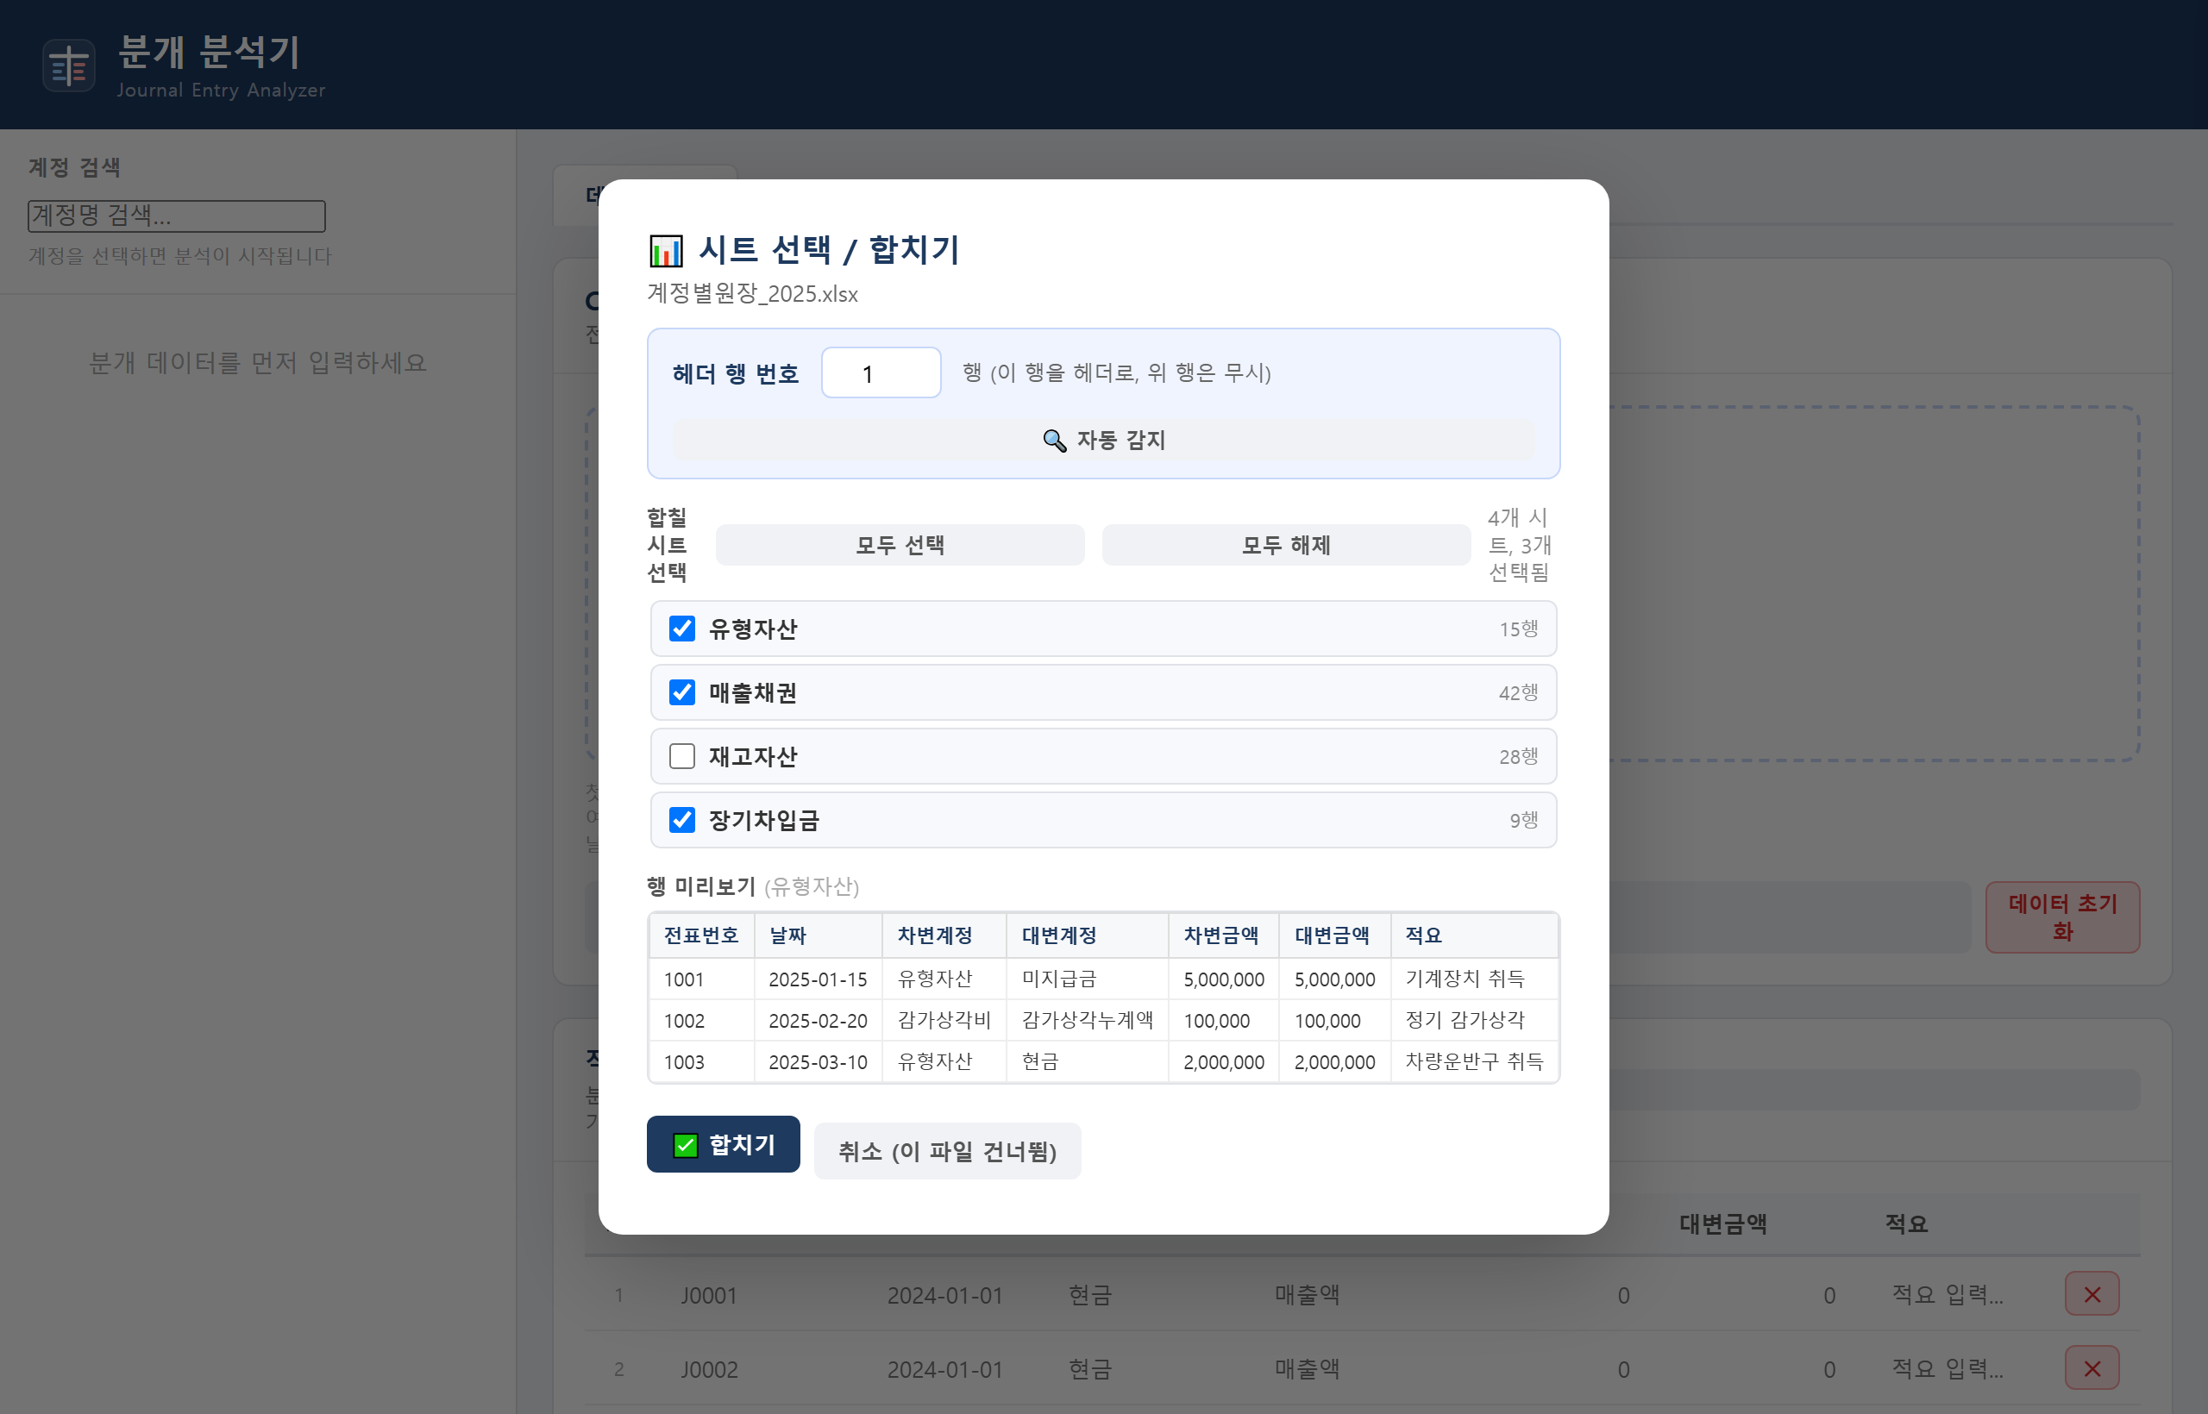Click the 합치기 merge button
Screen dimensions: 2208x1414
pyautogui.click(x=723, y=1145)
